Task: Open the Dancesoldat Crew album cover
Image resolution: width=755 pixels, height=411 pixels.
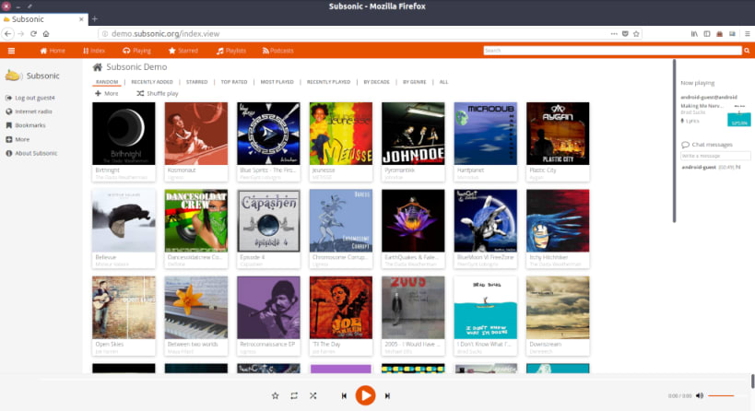Action: (x=196, y=220)
